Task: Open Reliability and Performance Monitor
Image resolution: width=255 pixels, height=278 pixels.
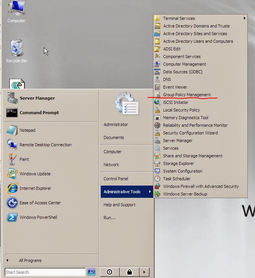Action: [x=200, y=125]
